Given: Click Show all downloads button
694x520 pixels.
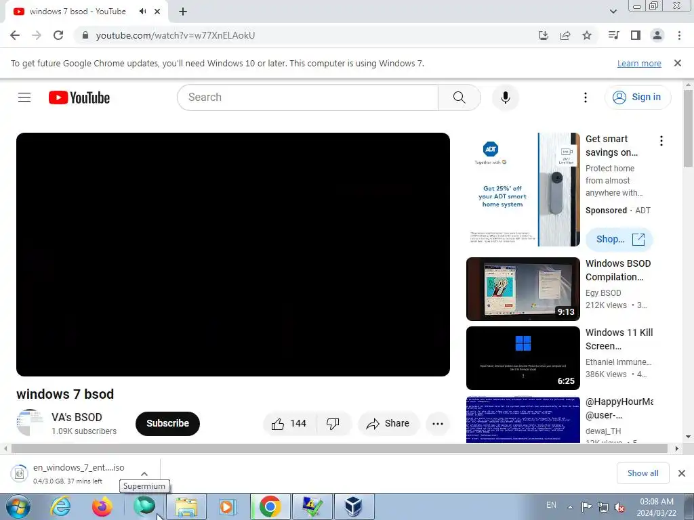Looking at the screenshot, I should click(643, 473).
